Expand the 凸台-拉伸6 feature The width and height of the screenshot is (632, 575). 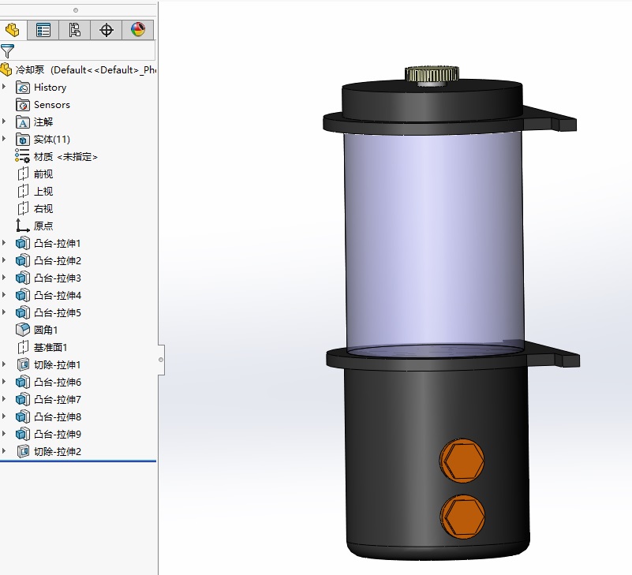(x=4, y=381)
